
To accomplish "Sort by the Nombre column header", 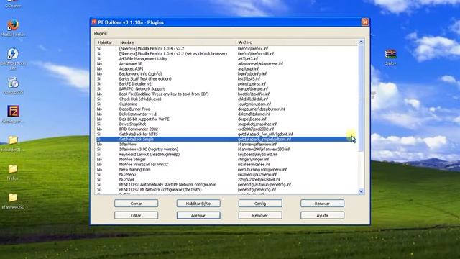I will point(177,42).
